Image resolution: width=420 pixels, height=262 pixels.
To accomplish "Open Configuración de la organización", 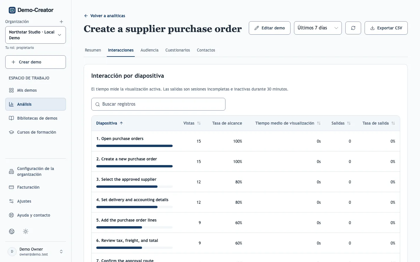I will coord(36,171).
